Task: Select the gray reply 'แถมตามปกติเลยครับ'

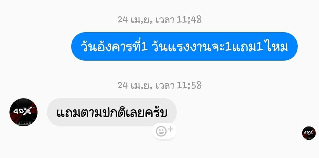Action: (x=112, y=112)
